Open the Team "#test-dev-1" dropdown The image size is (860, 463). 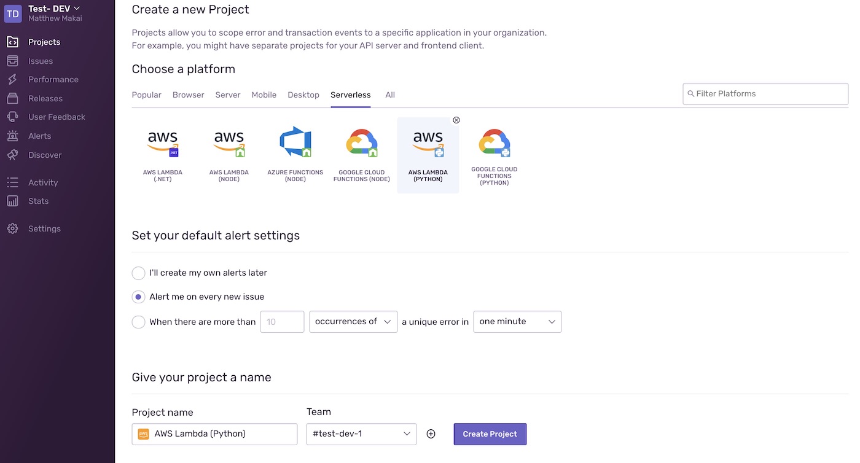point(361,434)
